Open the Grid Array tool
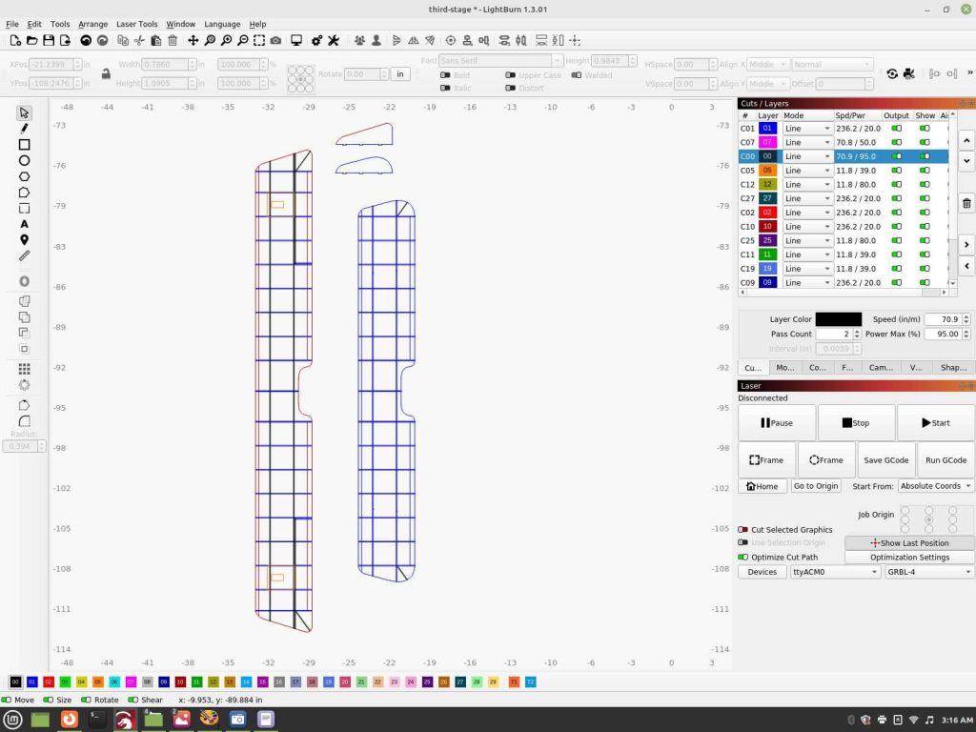Viewport: 976px width, 732px height. click(24, 369)
